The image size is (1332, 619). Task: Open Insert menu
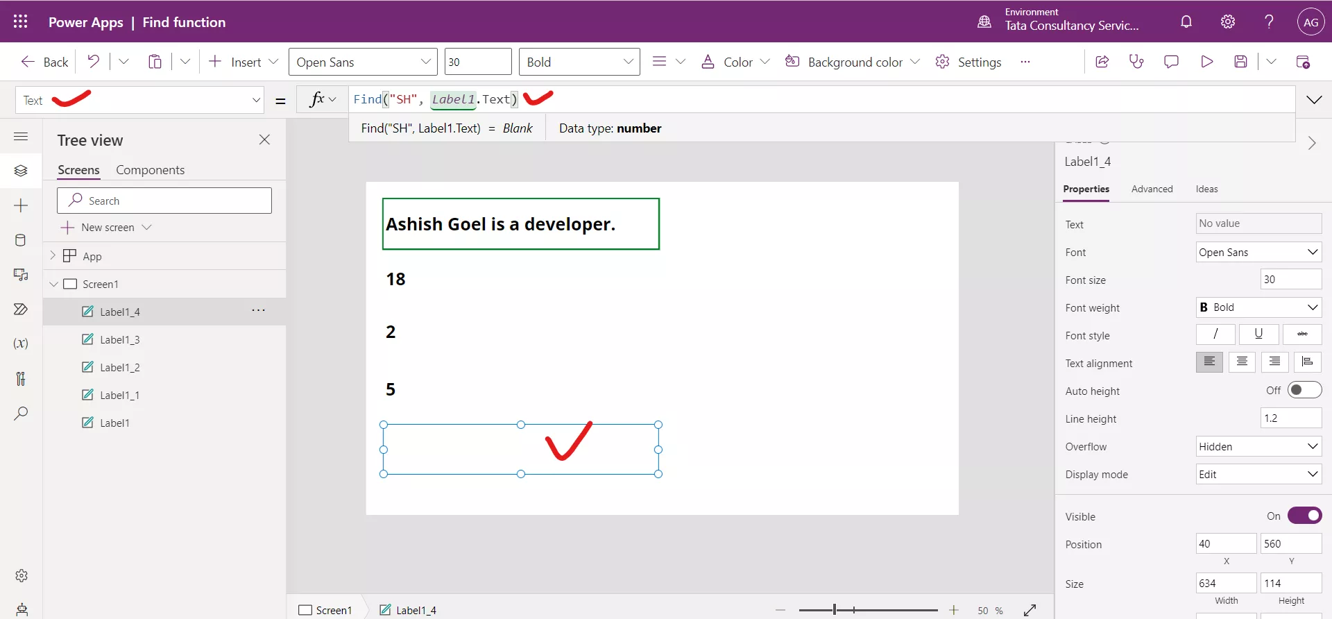pyautogui.click(x=244, y=62)
